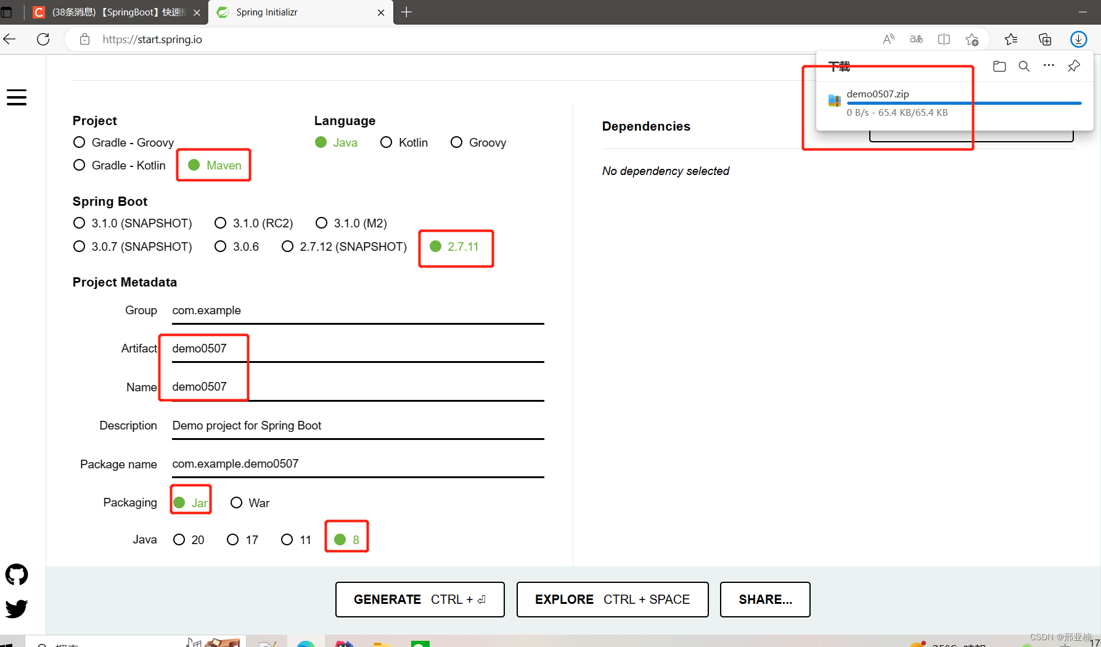Open the tab actions menu icon

7,12
